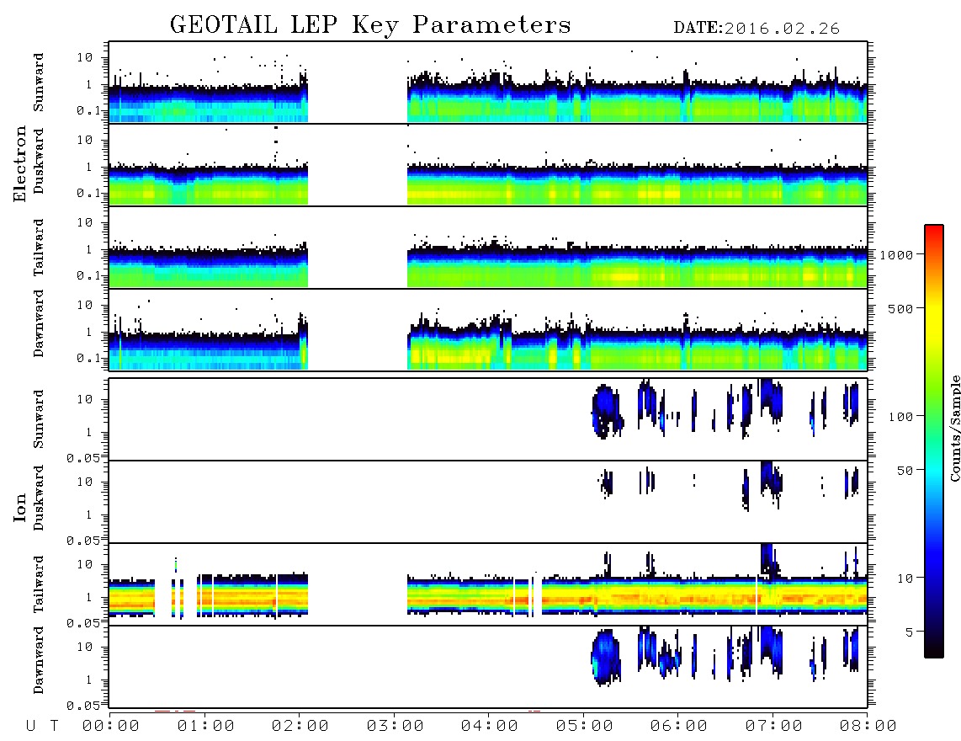The height and width of the screenshot is (741, 961).
Task: Click the Ion Dawnward spectrogram panel
Action: coord(488,667)
